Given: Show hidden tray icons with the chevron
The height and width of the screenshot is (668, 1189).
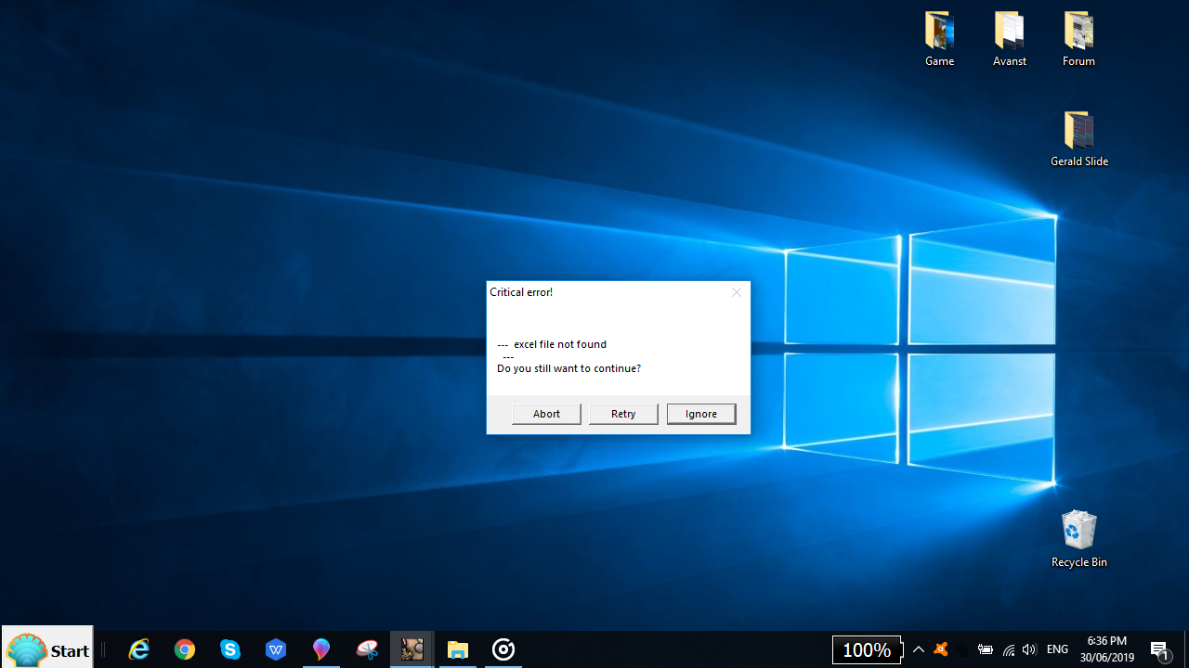Looking at the screenshot, I should (x=918, y=649).
